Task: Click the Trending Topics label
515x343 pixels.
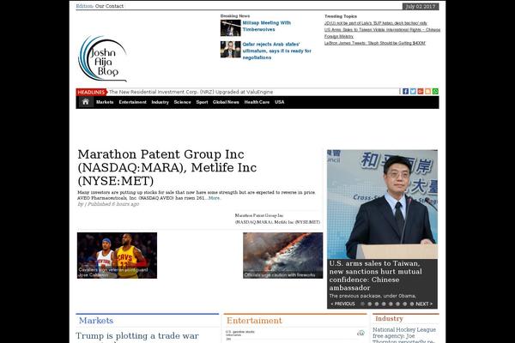Action: point(341,16)
